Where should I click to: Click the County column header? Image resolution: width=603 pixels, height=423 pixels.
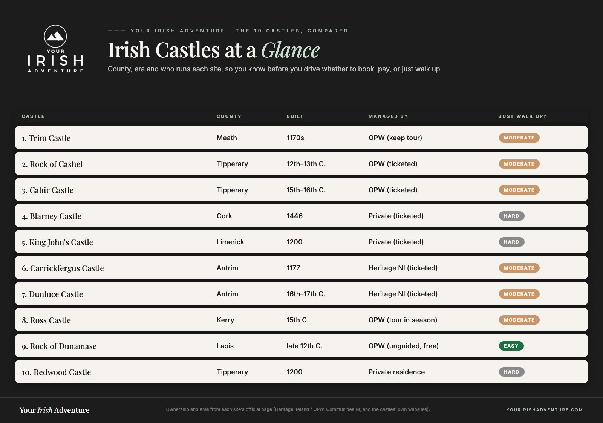click(229, 116)
